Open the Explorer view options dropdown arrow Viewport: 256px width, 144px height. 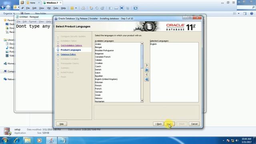pos(239,13)
